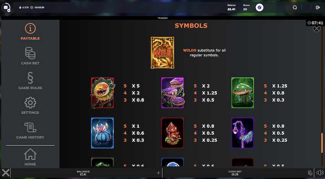Click the casino logo at top left

[6, 8]
